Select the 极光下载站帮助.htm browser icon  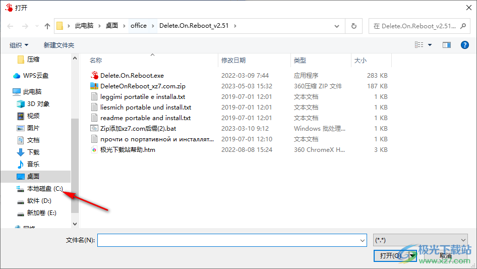pyautogui.click(x=94, y=149)
